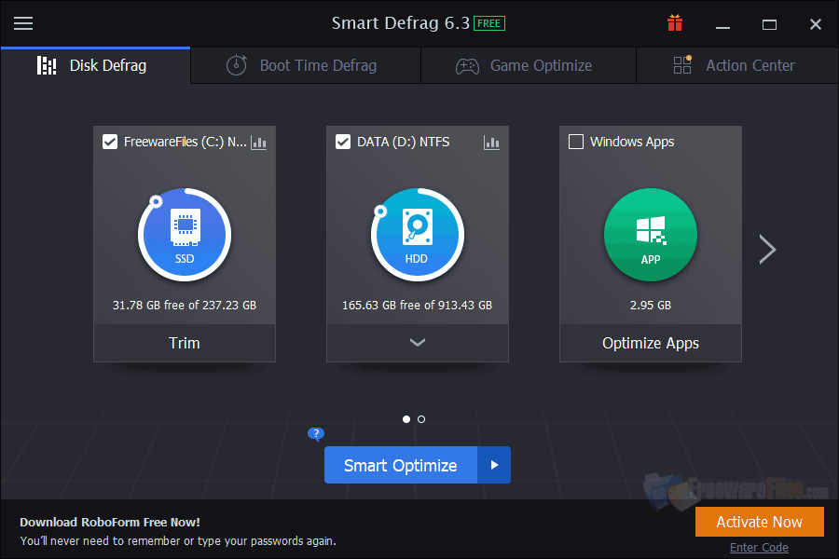Click the HDD drive icon

(417, 234)
